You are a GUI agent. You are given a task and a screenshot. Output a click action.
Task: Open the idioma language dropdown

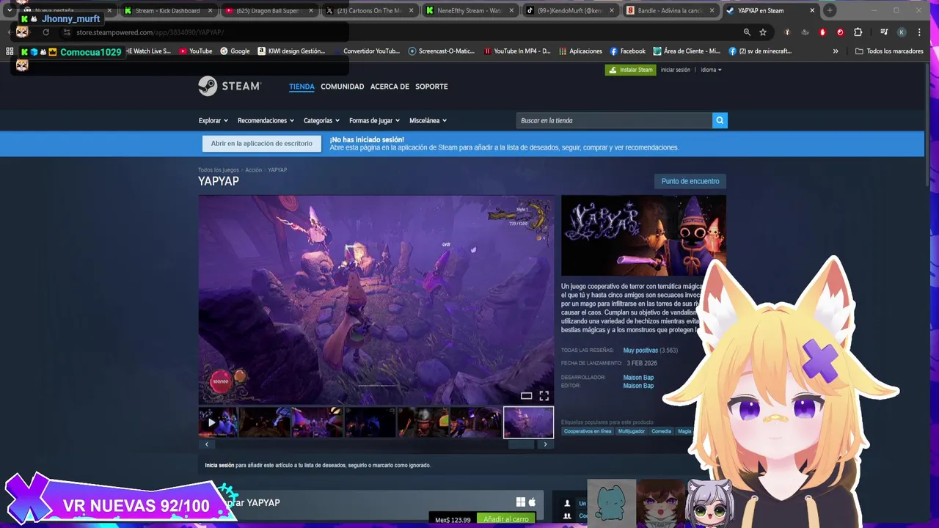(711, 70)
